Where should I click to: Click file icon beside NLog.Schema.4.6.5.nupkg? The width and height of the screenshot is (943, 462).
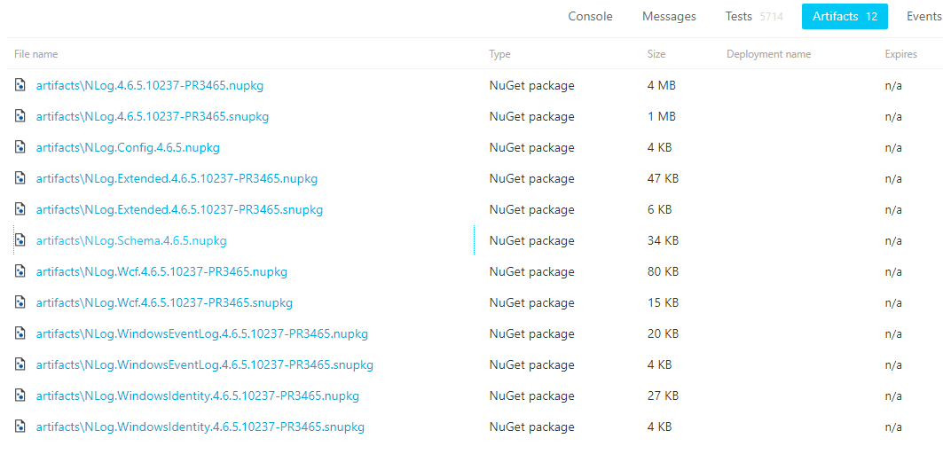coord(20,240)
